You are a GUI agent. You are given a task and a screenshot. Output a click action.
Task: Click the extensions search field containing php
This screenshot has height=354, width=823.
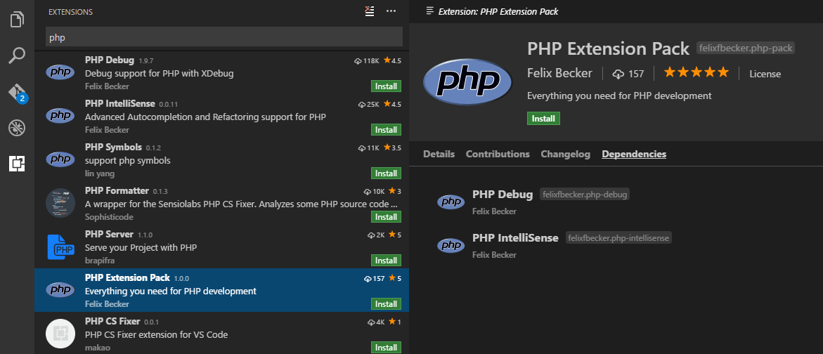[x=223, y=37]
